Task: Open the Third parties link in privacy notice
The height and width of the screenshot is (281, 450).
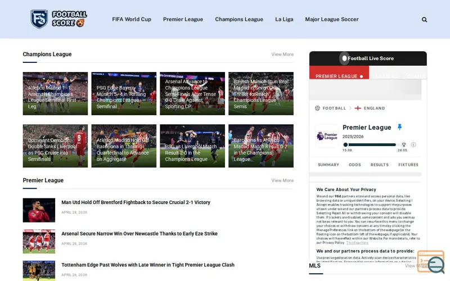Action: [x=357, y=243]
